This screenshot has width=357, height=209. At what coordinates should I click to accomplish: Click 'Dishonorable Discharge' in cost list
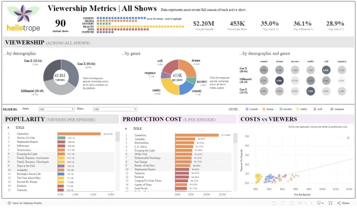point(148,158)
